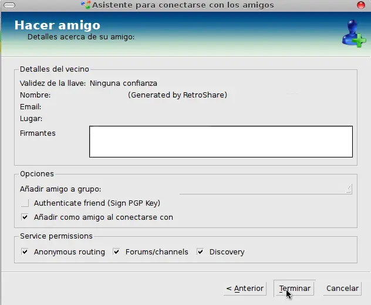Toggle Forums/channels permission
Image resolution: width=371 pixels, height=305 pixels.
116,252
